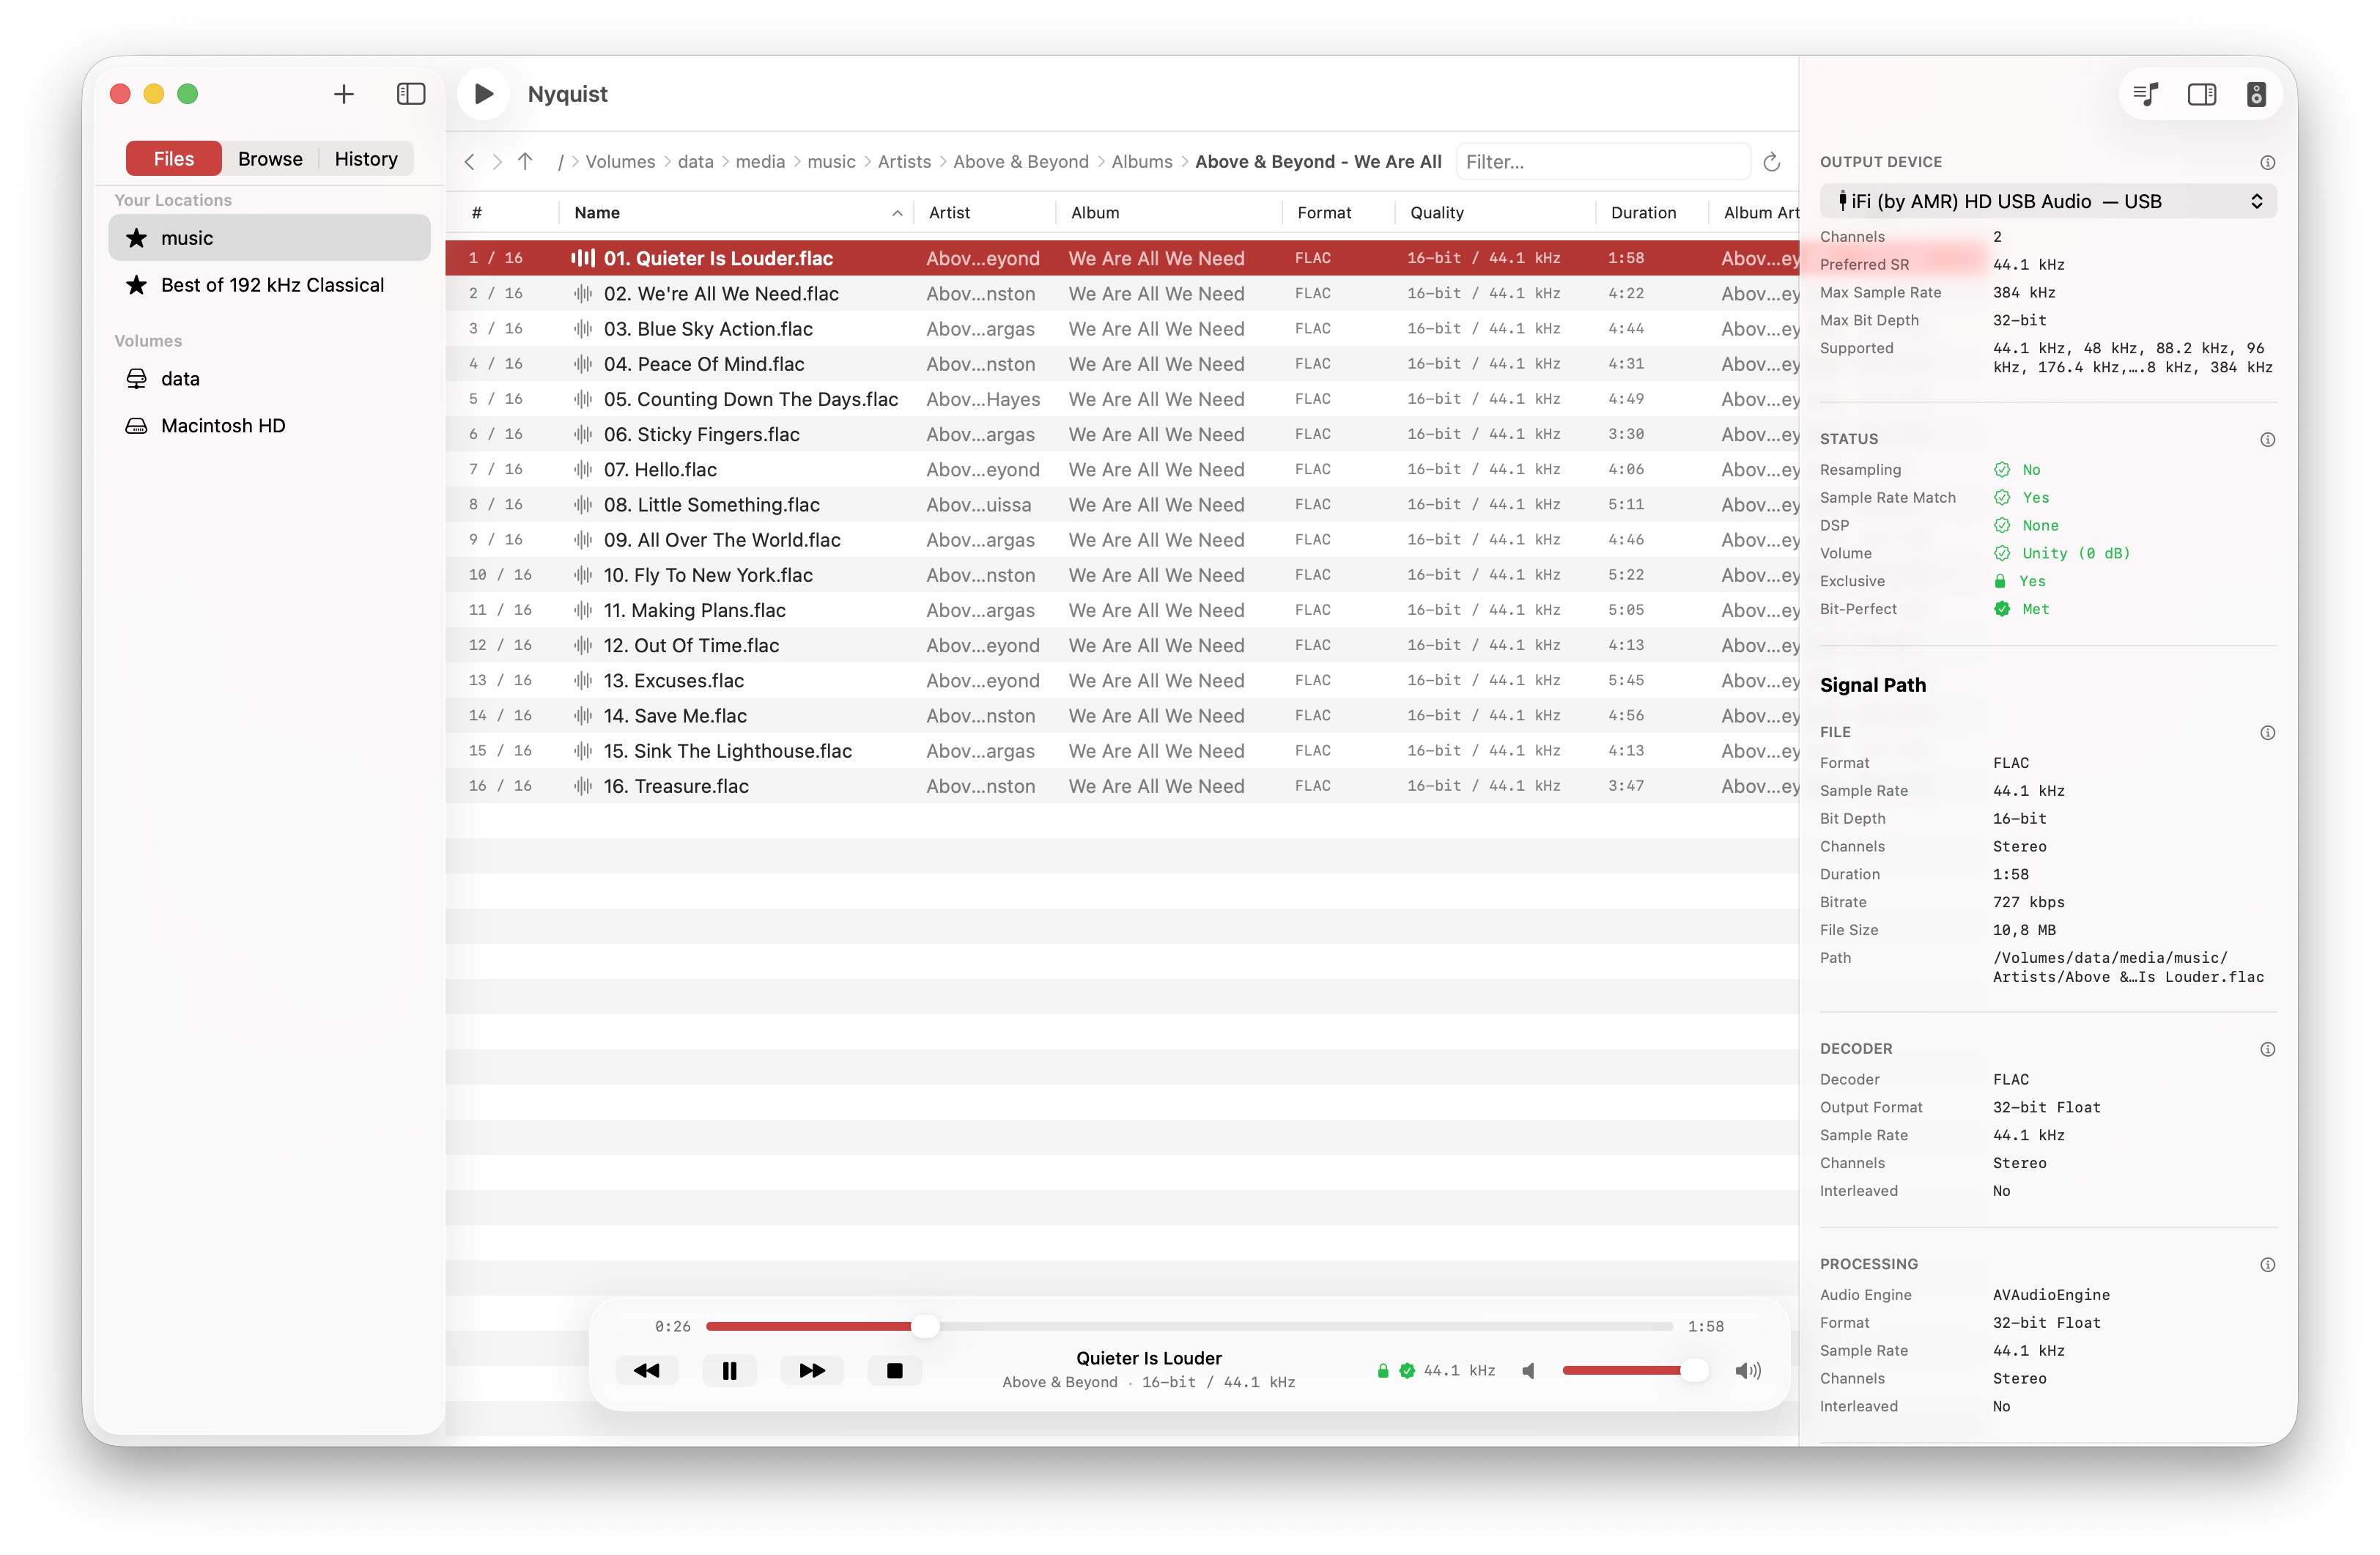The image size is (2380, 1555).
Task: Select the data volume
Action: point(269,379)
